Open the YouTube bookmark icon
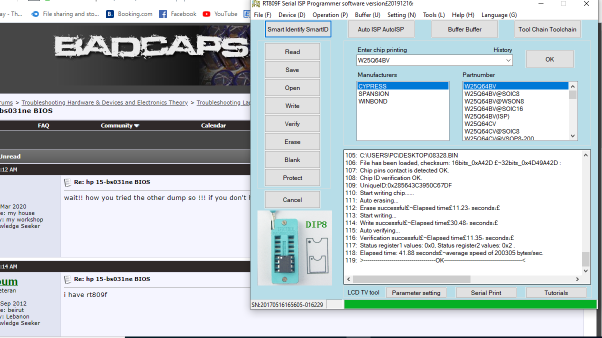This screenshot has width=602, height=338. [206, 14]
